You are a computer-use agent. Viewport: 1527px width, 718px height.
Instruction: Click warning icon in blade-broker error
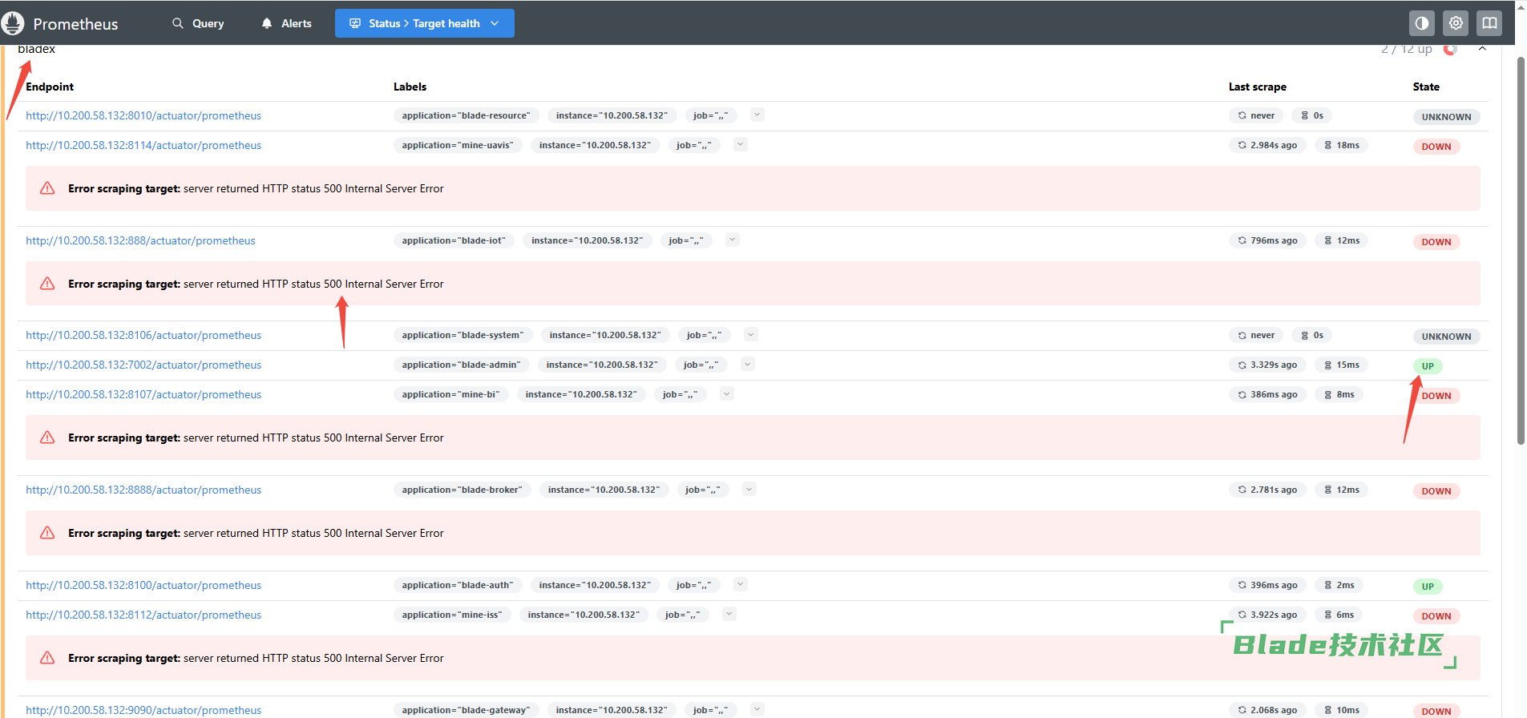pyautogui.click(x=47, y=533)
